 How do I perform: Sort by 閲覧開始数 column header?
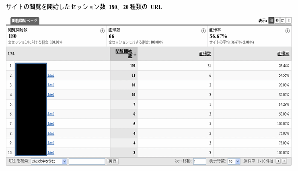click(124, 54)
